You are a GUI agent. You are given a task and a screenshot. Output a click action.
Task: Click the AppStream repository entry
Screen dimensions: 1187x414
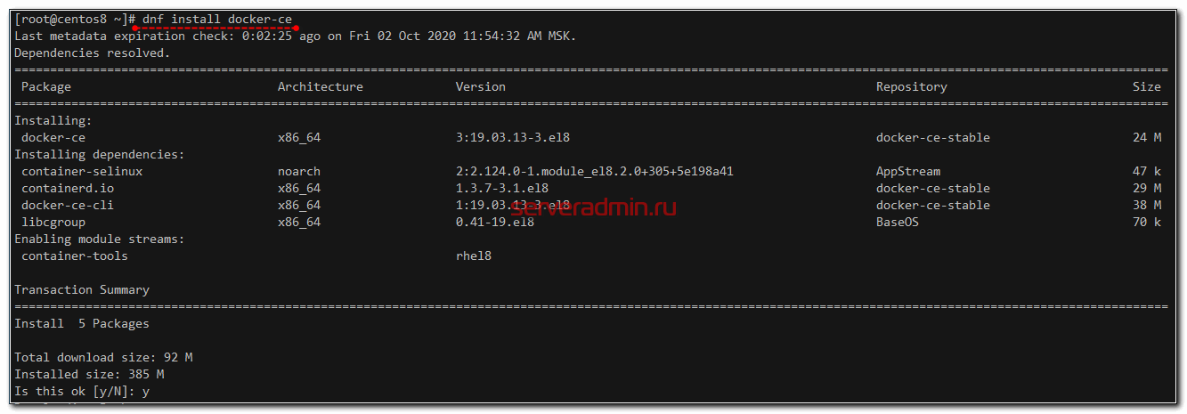[907, 172]
